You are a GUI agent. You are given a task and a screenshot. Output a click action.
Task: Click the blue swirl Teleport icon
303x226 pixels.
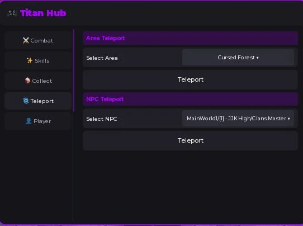tap(26, 101)
